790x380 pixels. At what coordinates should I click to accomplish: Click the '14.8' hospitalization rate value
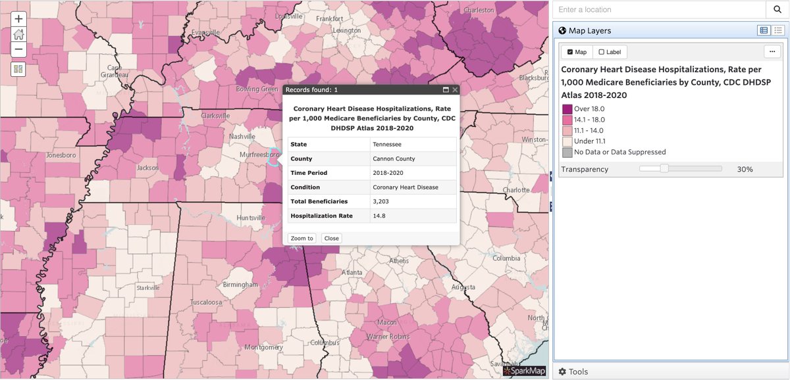pyautogui.click(x=413, y=216)
